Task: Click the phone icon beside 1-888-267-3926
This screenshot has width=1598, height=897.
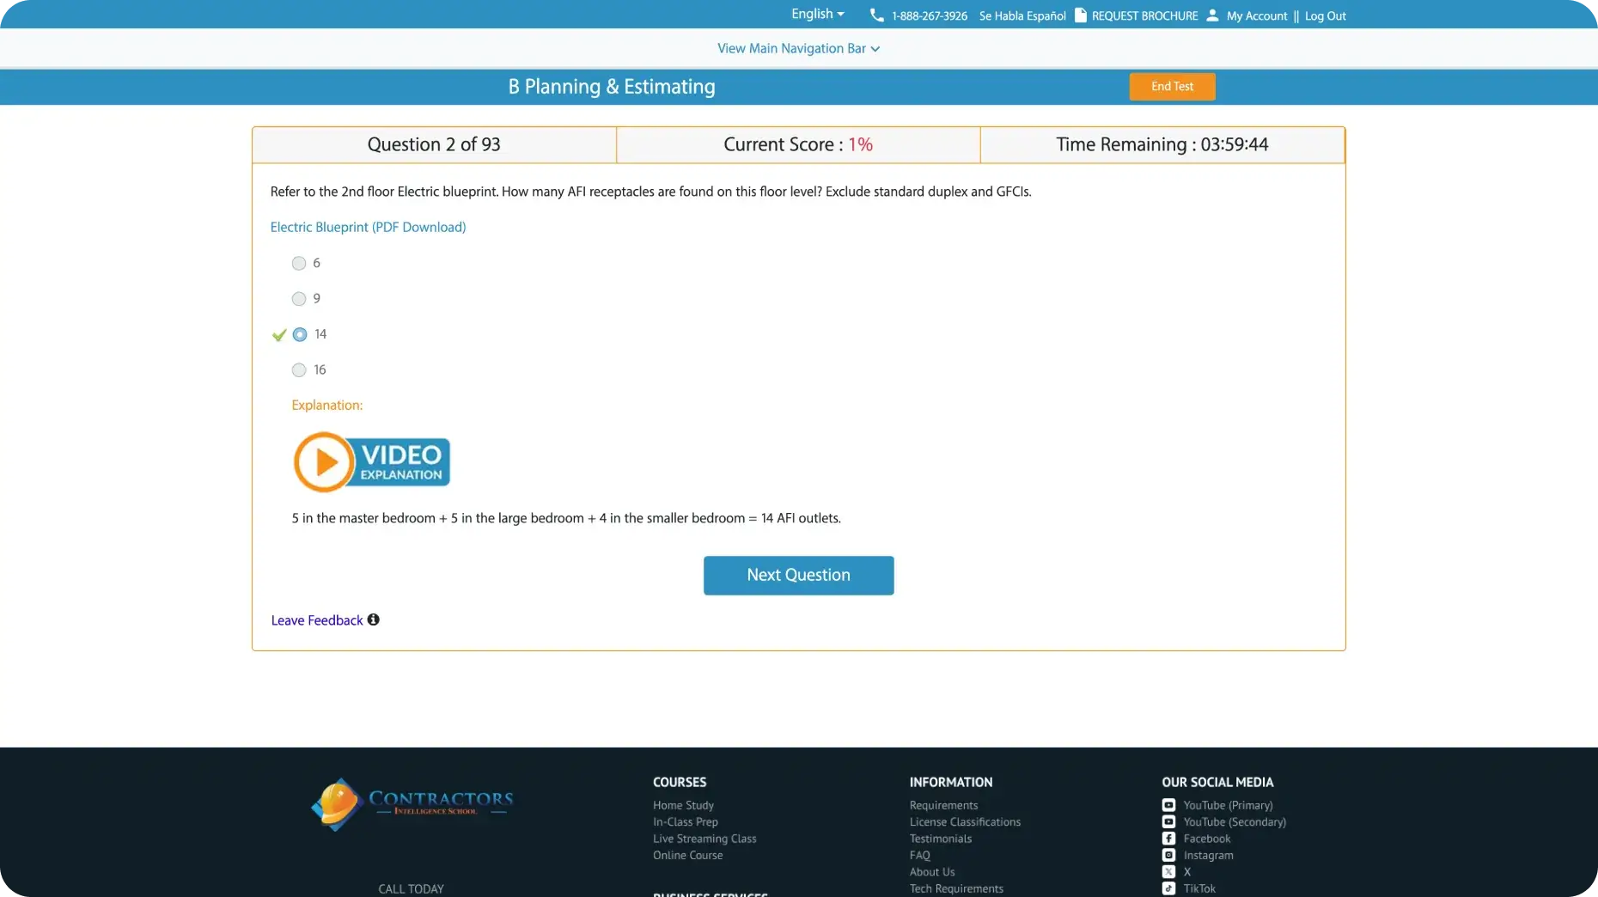Action: pyautogui.click(x=876, y=15)
